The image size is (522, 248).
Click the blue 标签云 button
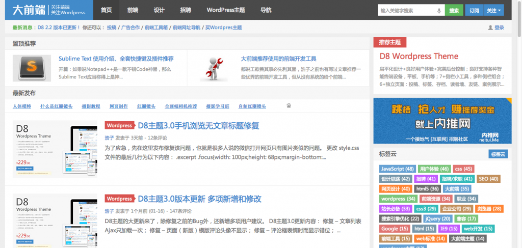click(x=498, y=154)
